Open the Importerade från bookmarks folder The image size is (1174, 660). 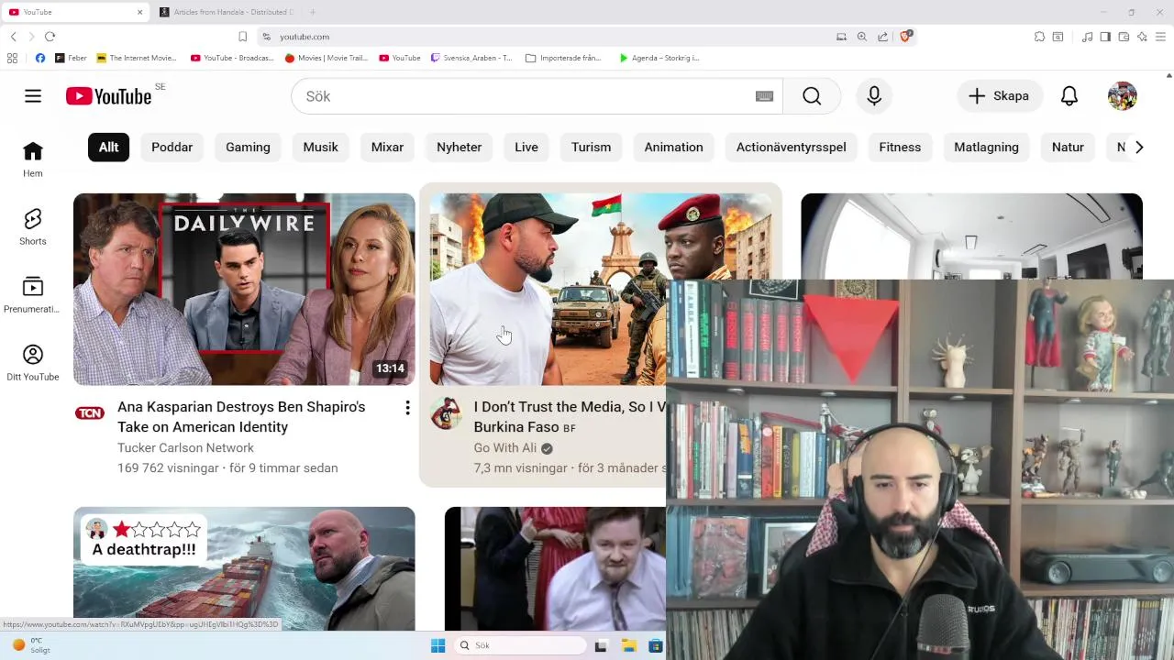(x=564, y=58)
